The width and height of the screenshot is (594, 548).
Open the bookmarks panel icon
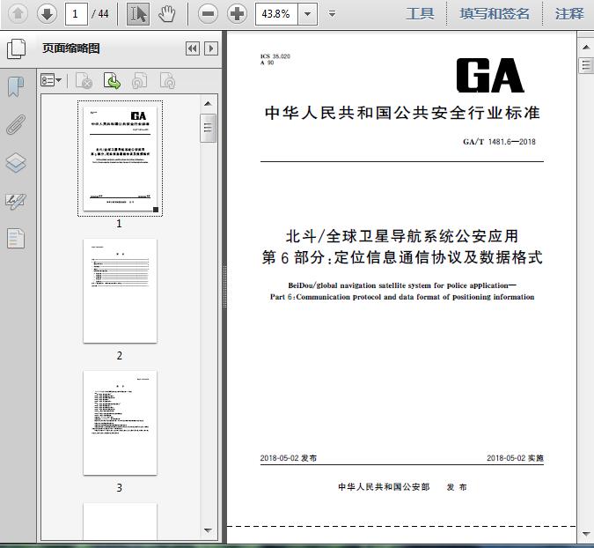click(x=16, y=87)
